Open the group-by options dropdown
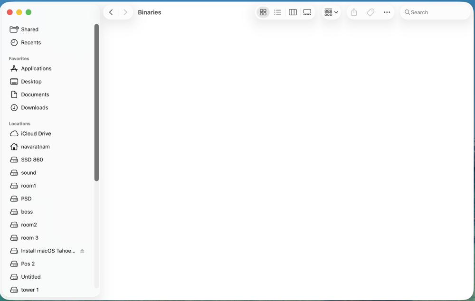 tap(331, 12)
